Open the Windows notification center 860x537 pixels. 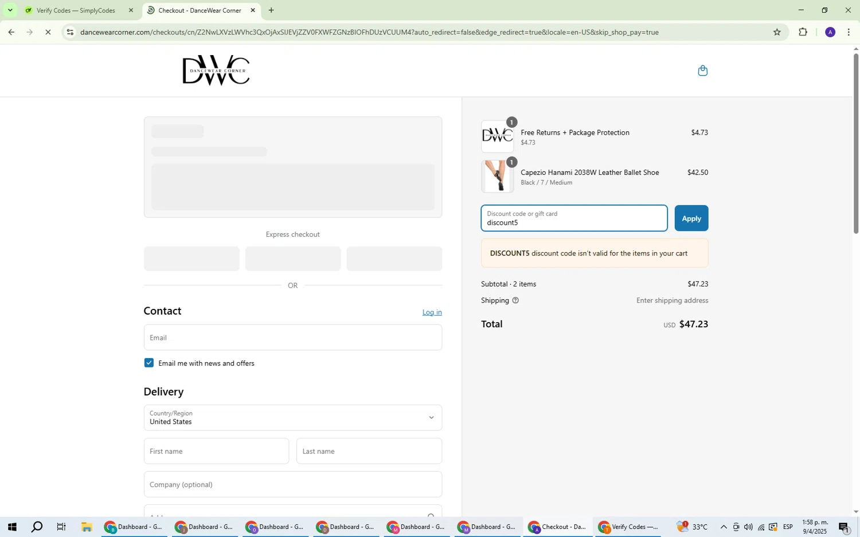pos(844,527)
